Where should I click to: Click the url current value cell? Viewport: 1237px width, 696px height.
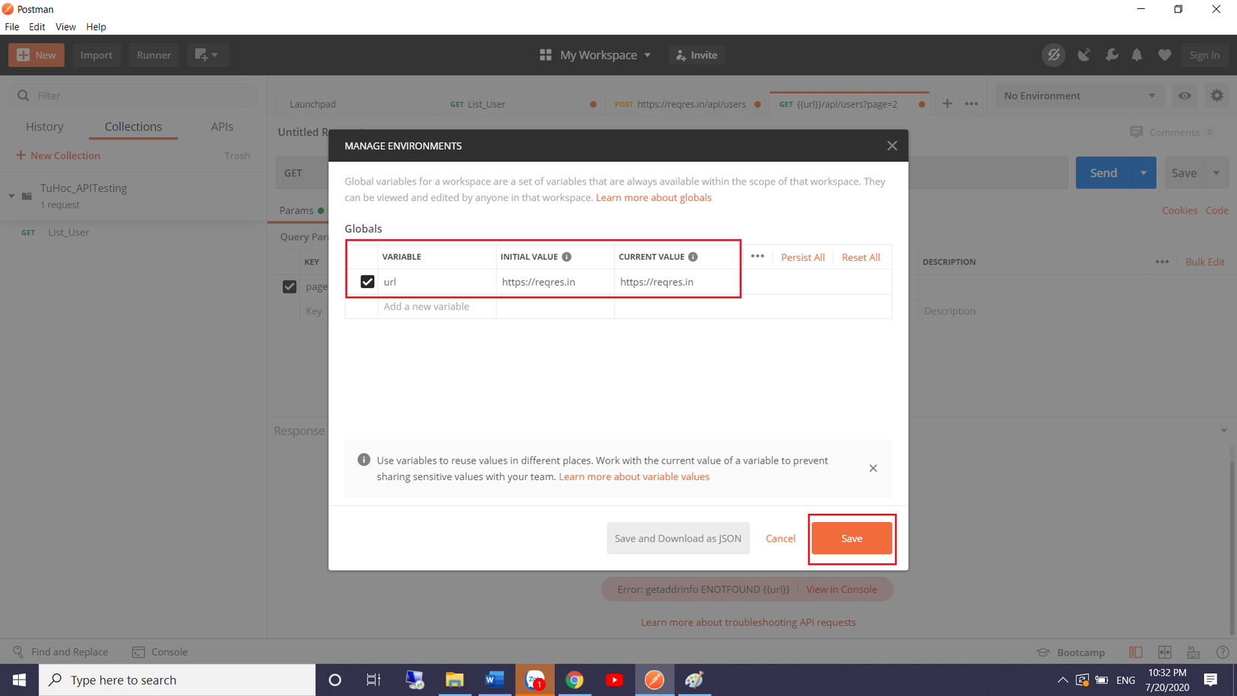coord(677,282)
